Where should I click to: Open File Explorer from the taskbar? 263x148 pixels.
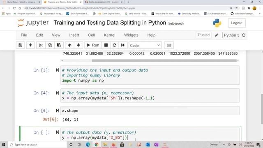105,144
